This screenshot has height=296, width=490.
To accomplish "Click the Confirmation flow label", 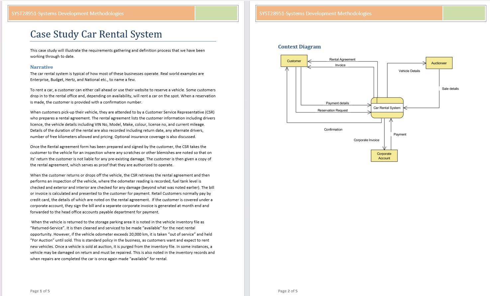I will (333, 129).
